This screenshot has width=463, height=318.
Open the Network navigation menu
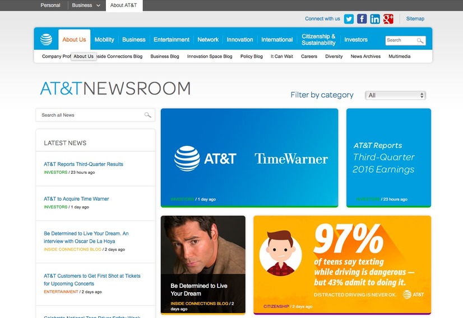coord(208,40)
